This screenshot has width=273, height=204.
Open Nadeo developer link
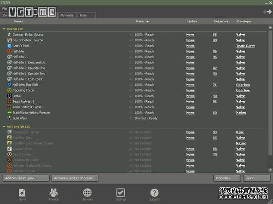[x=241, y=113]
